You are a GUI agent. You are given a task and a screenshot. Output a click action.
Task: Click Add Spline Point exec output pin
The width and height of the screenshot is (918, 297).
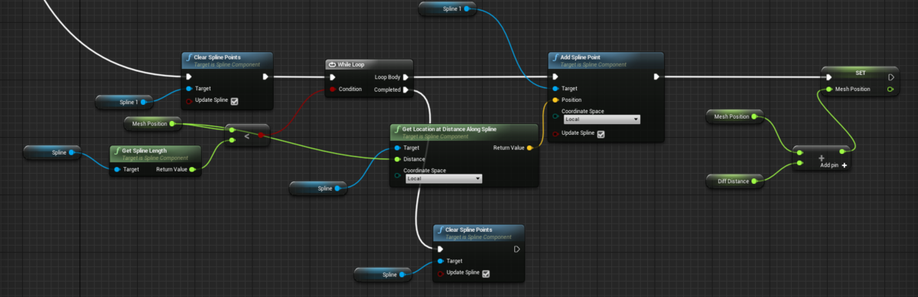[656, 77]
